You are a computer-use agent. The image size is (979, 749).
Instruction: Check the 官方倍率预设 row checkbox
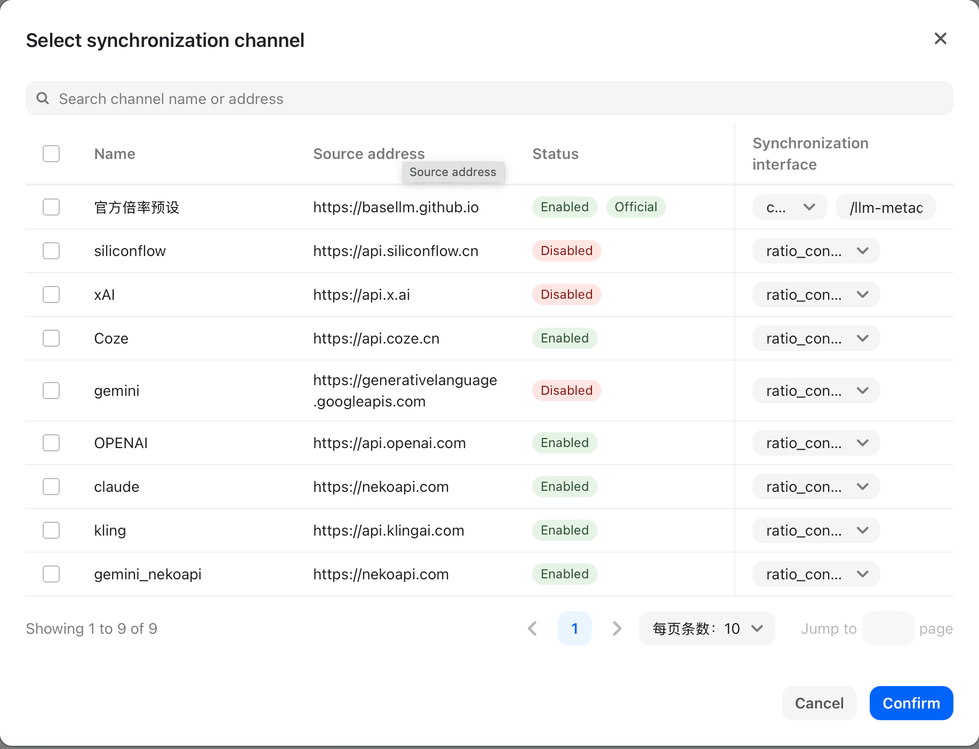pos(51,207)
